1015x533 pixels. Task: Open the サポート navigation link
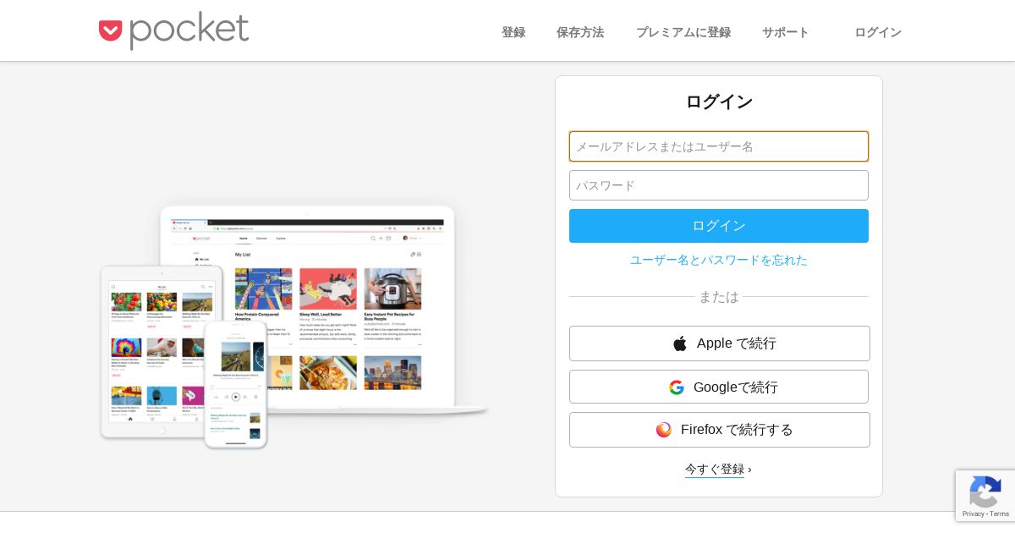786,32
